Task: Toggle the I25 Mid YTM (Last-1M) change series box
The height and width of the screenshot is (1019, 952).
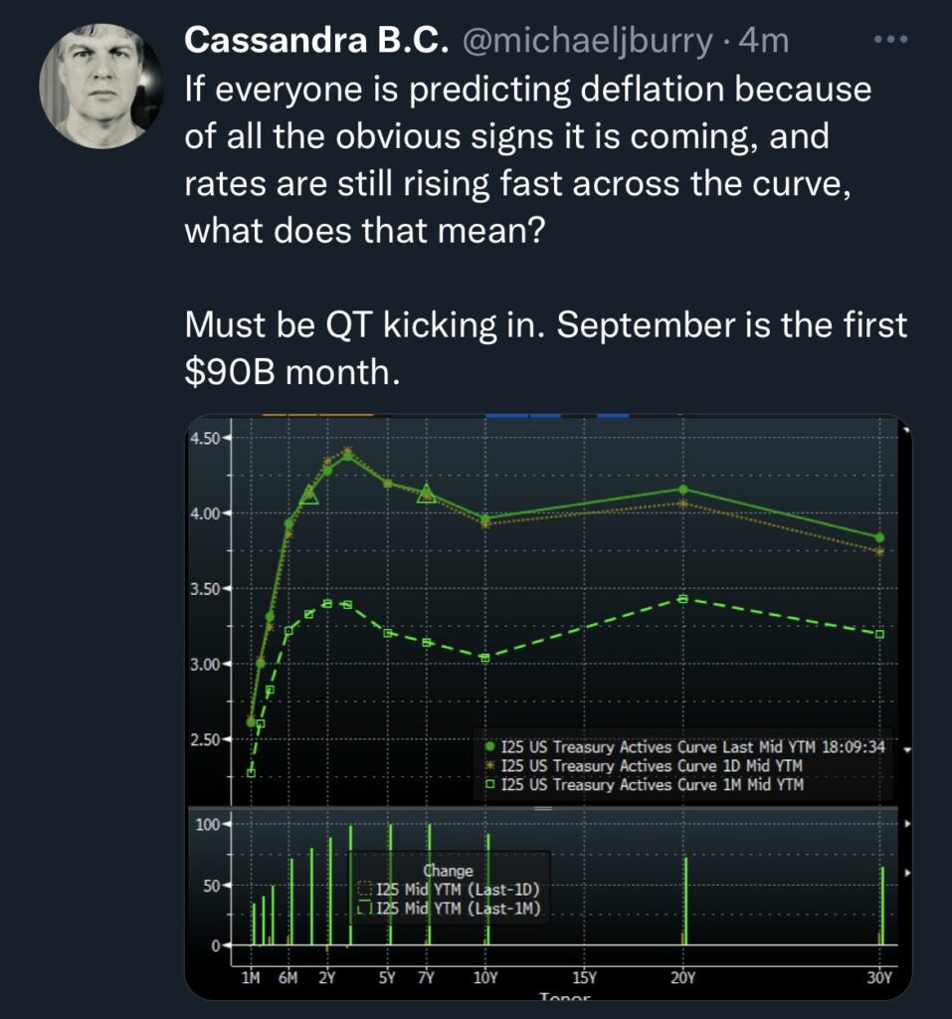Action: (x=363, y=908)
